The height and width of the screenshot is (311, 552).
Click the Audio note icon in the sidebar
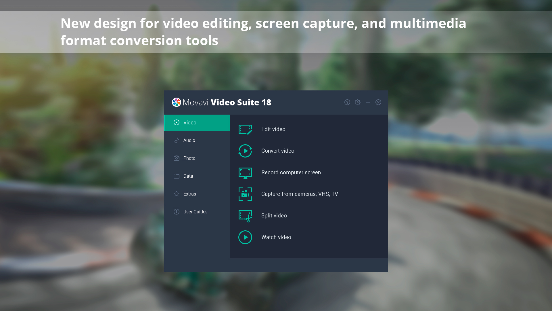point(176,140)
